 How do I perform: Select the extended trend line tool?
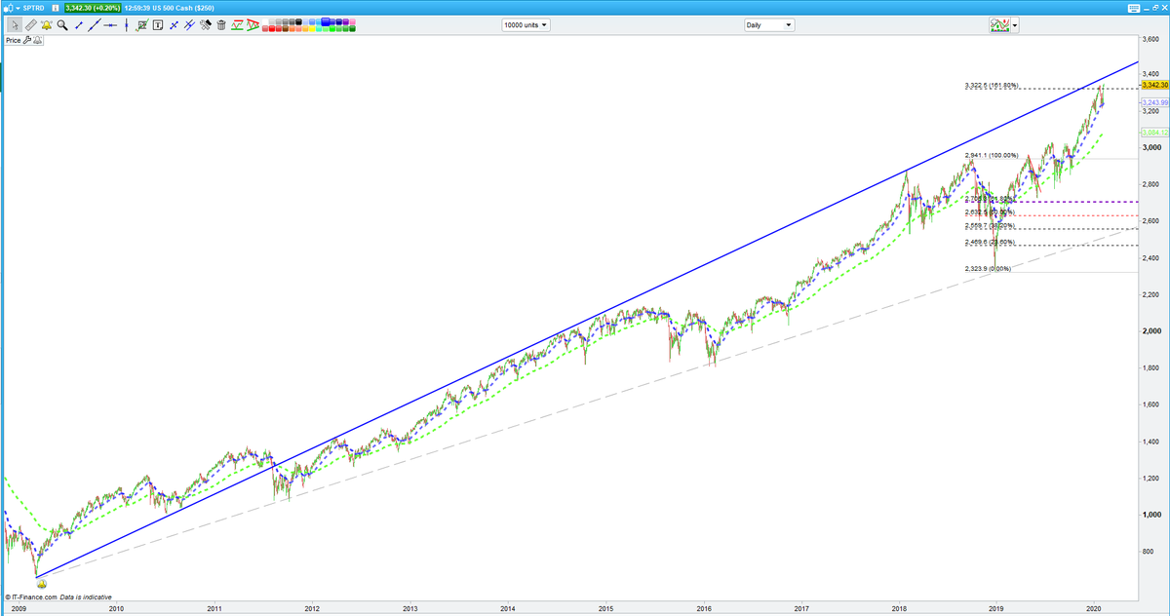(x=94, y=24)
